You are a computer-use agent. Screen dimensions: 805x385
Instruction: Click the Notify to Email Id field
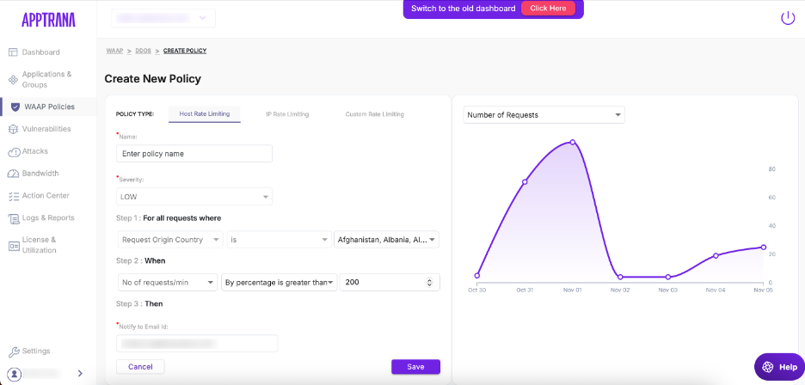tap(197, 344)
